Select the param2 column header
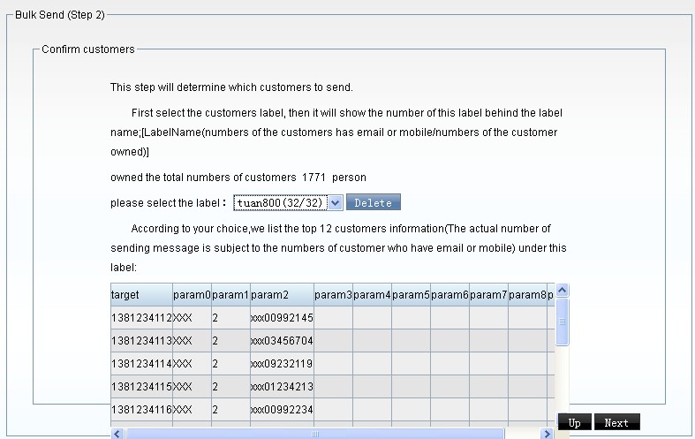 [x=282, y=294]
